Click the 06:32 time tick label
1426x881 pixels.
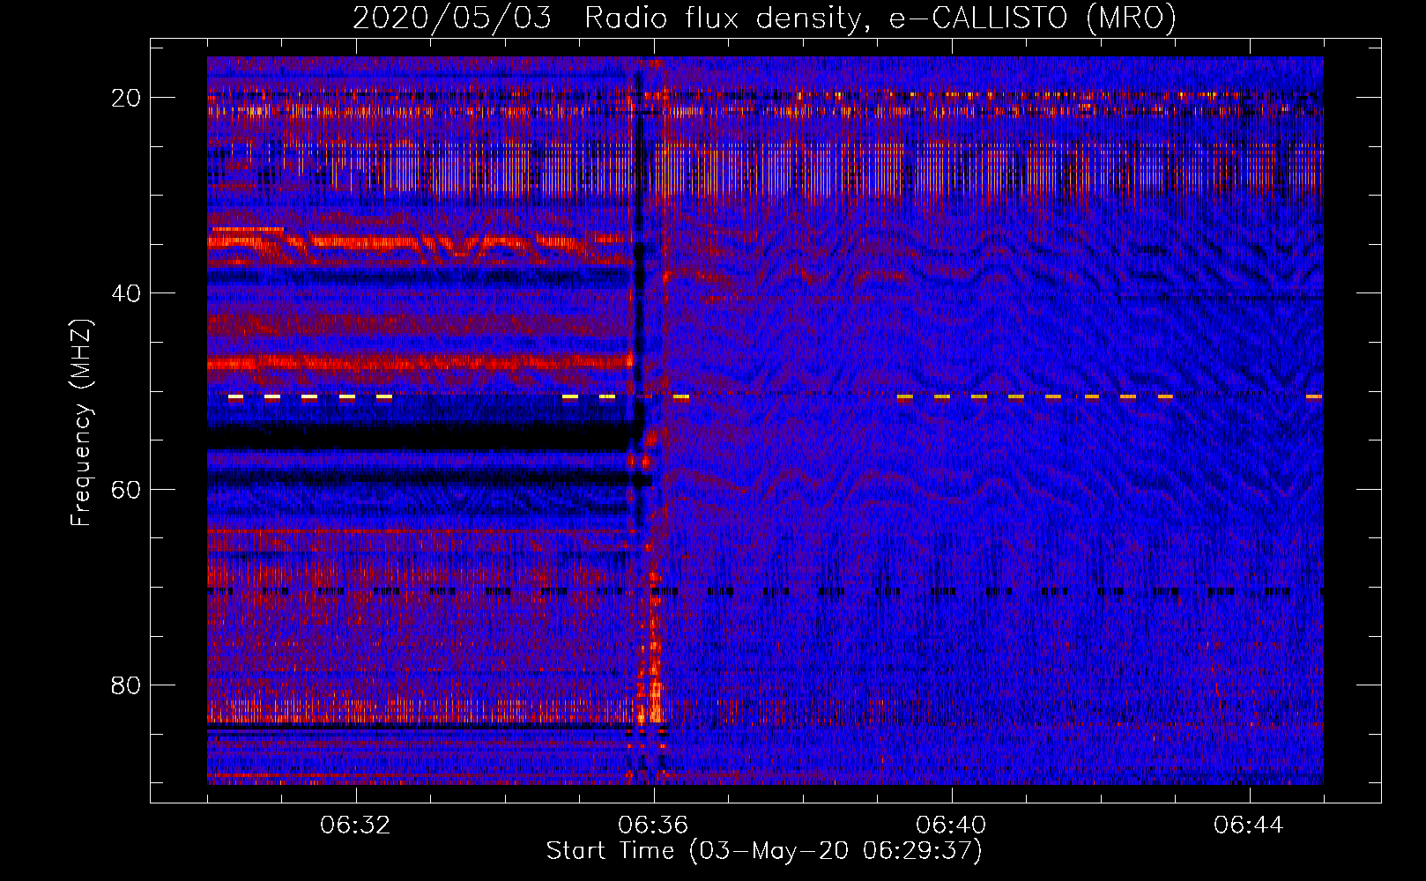point(356,825)
